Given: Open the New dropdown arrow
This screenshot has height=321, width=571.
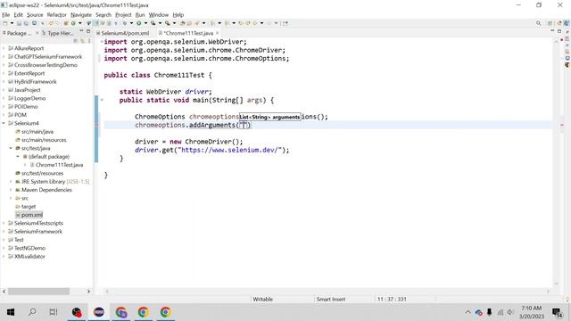Looking at the screenshot, I should 12,23.
